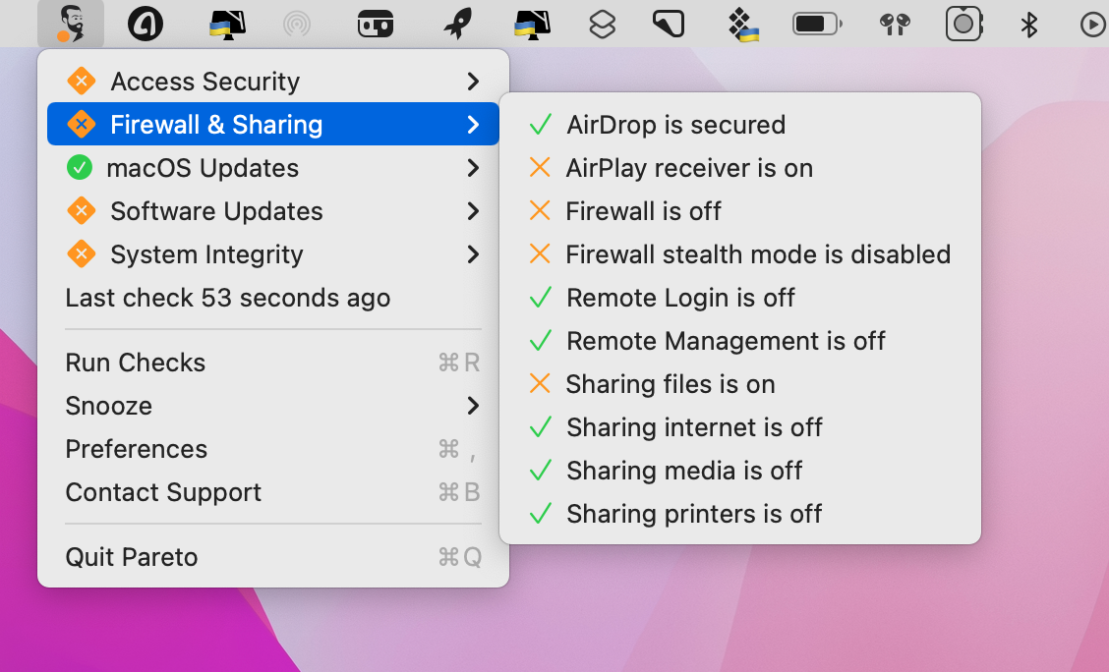This screenshot has height=672, width=1109.
Task: Click the green checkmark beside Sharing printers is off
Action: tap(541, 513)
